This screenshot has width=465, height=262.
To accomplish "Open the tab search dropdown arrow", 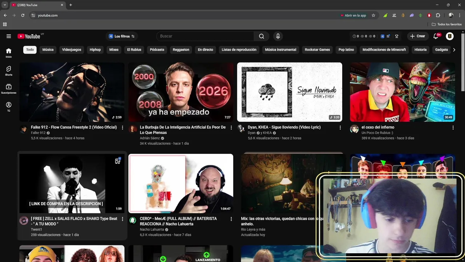I will [x=5, y=5].
